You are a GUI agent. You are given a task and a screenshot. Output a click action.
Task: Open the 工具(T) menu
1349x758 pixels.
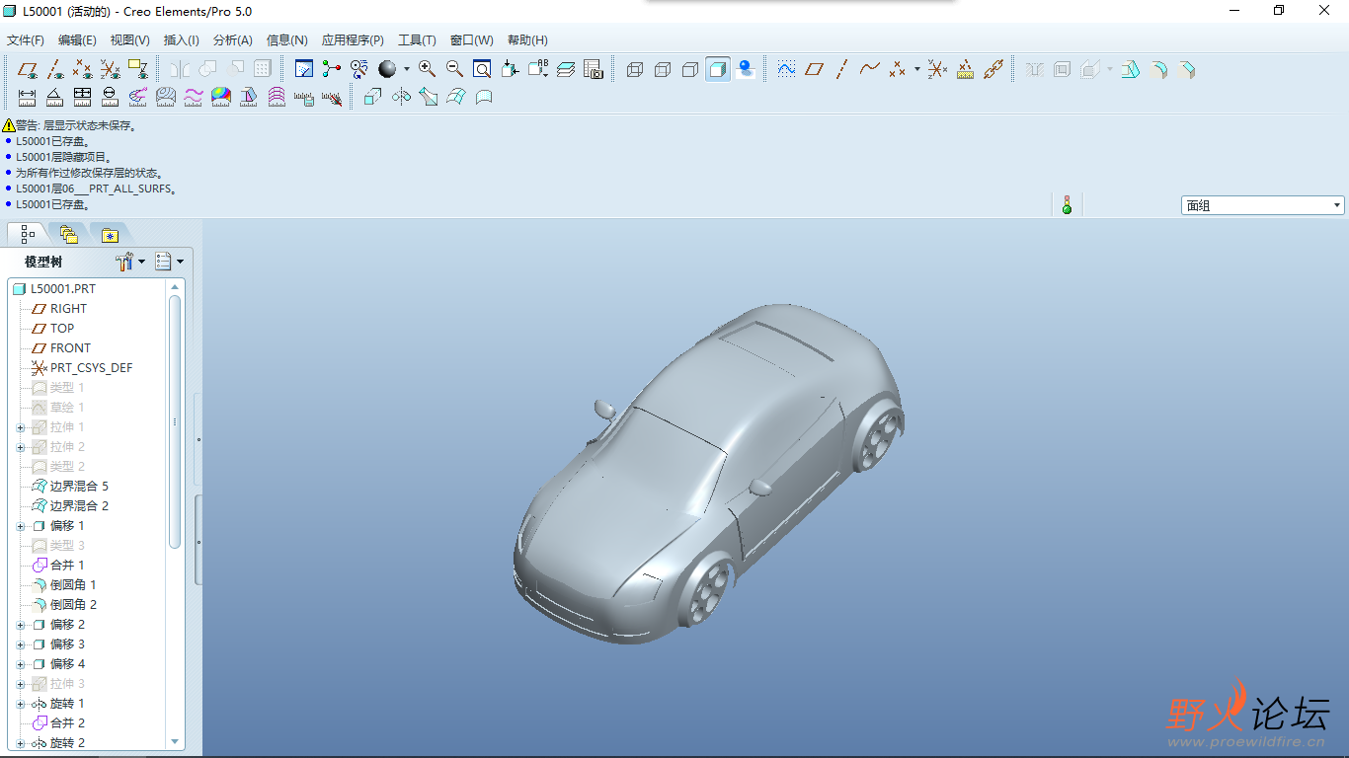click(x=417, y=40)
